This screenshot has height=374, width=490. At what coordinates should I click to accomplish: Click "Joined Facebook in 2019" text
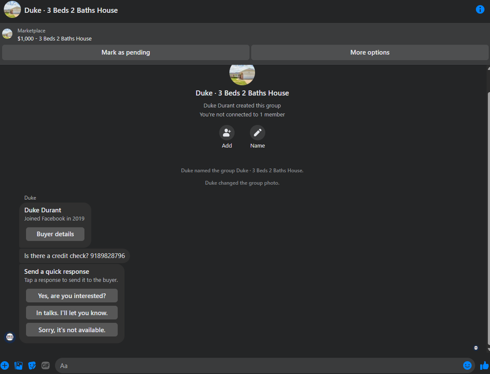click(x=55, y=218)
